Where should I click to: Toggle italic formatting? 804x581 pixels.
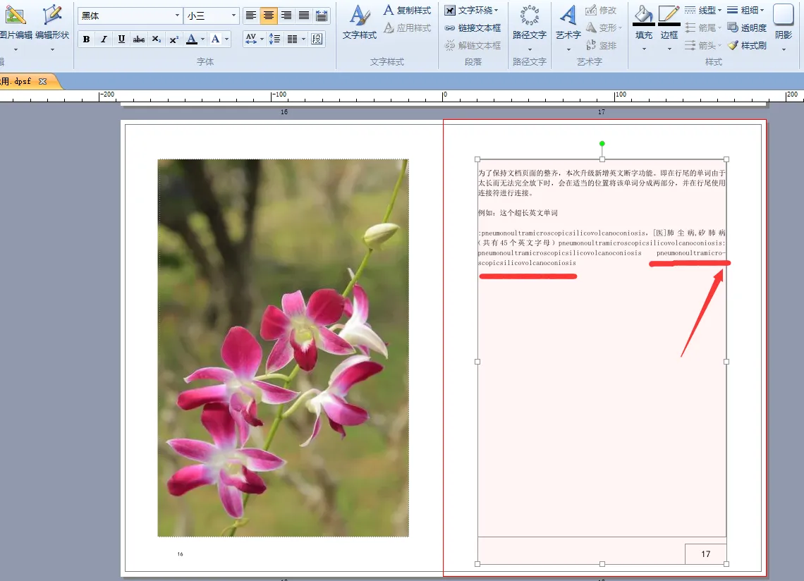[104, 39]
